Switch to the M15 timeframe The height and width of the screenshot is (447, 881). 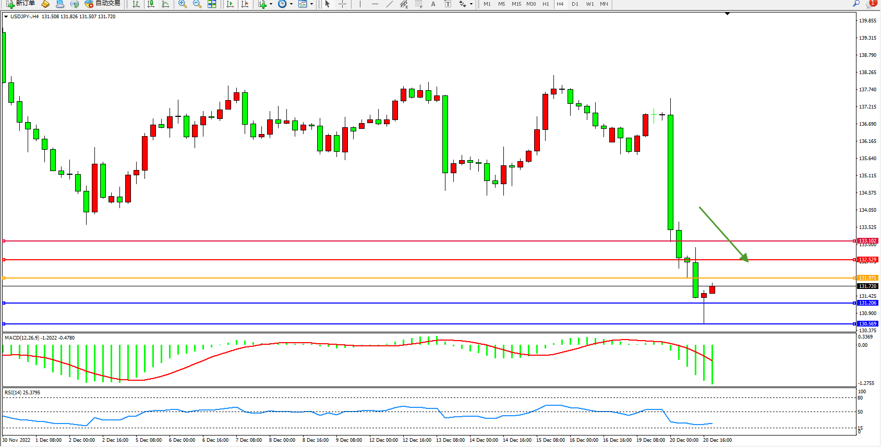tap(516, 4)
